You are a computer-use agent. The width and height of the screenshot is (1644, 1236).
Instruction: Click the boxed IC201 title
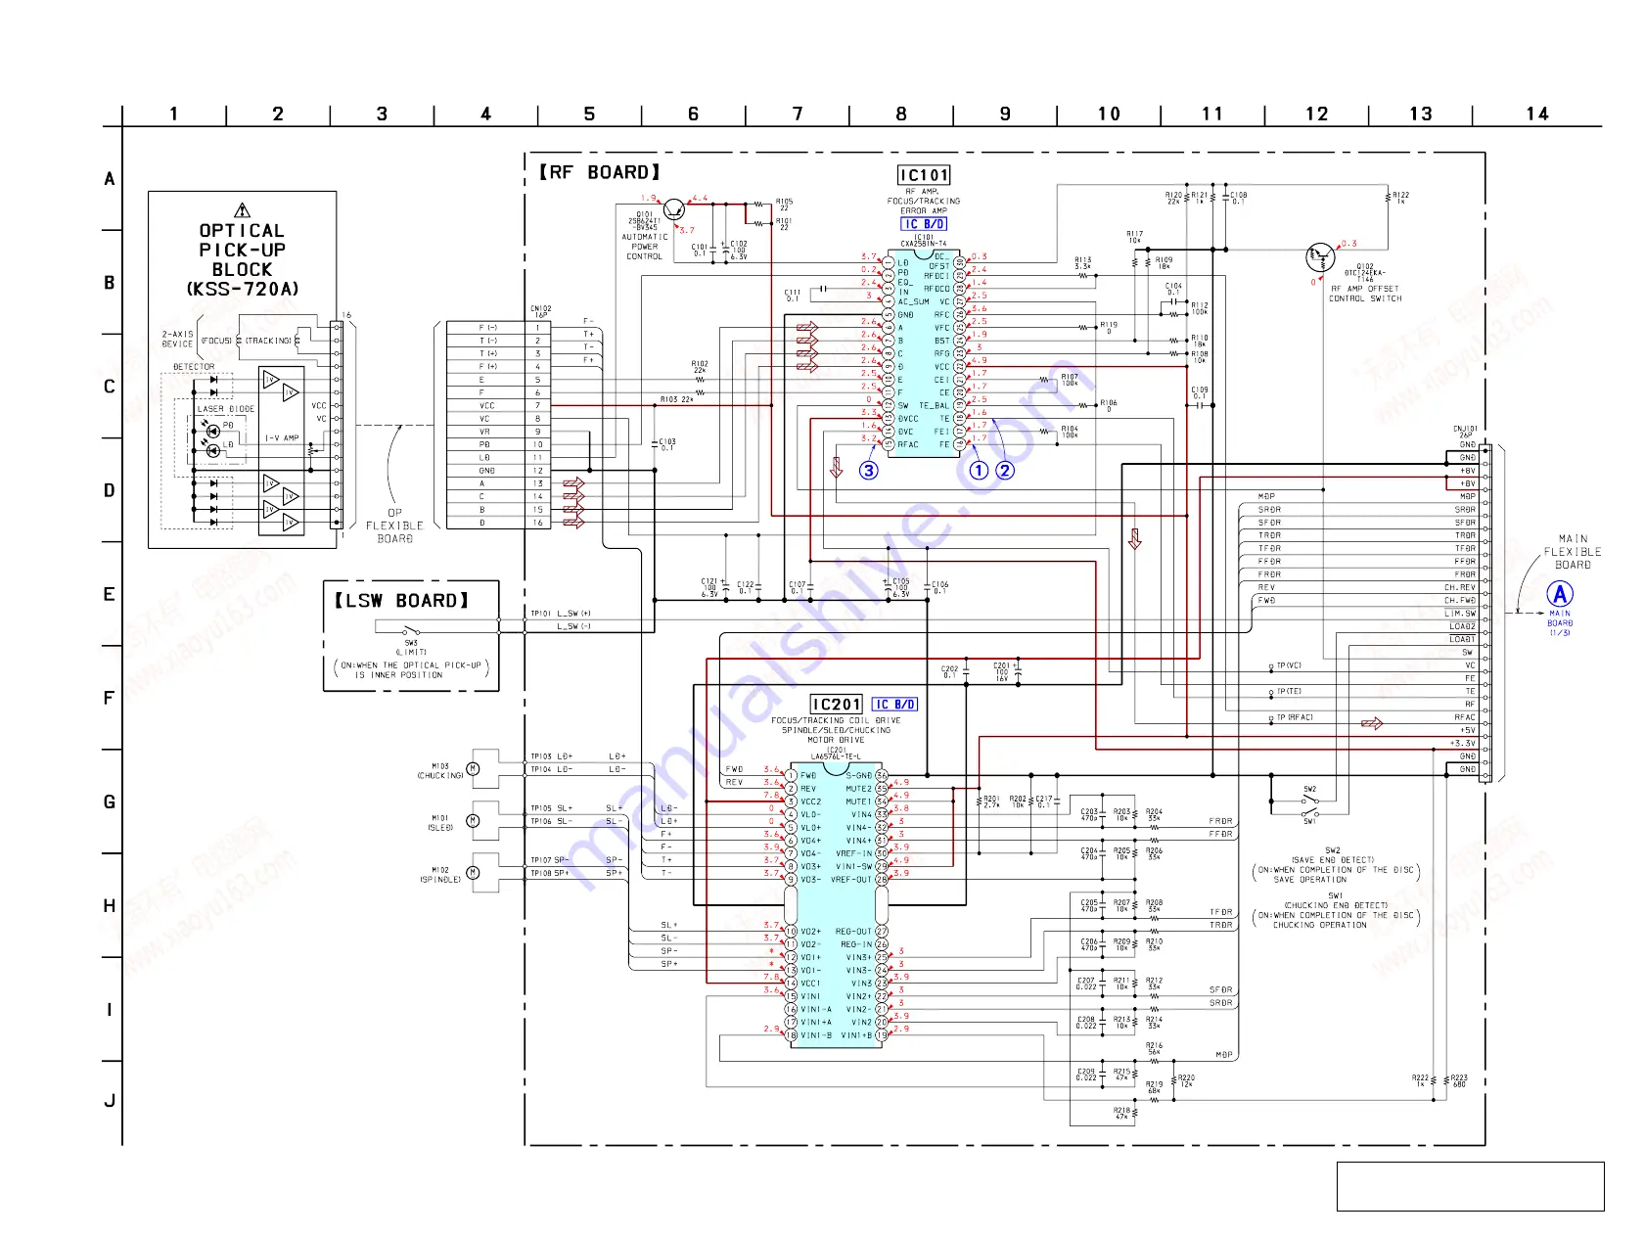[x=837, y=705]
